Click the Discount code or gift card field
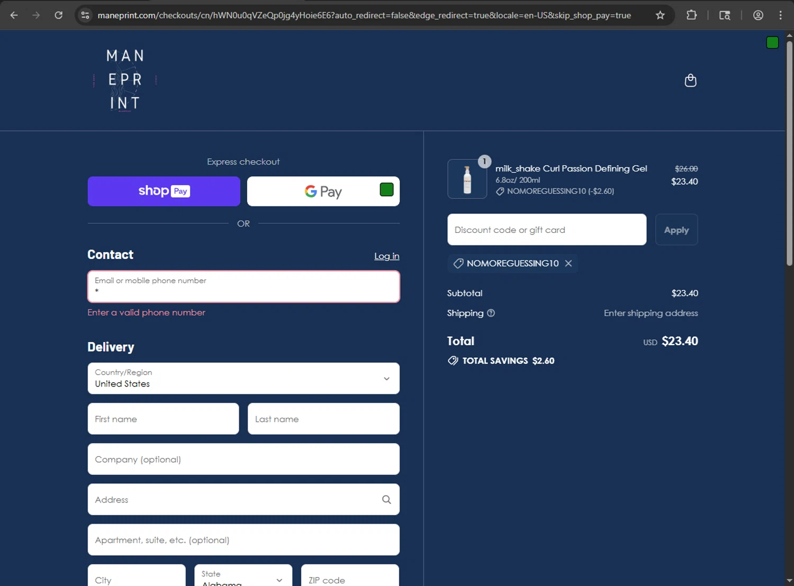 547,230
